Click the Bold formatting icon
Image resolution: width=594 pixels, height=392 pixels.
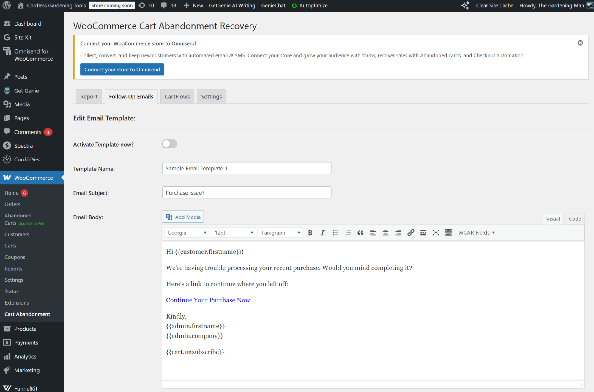[310, 233]
